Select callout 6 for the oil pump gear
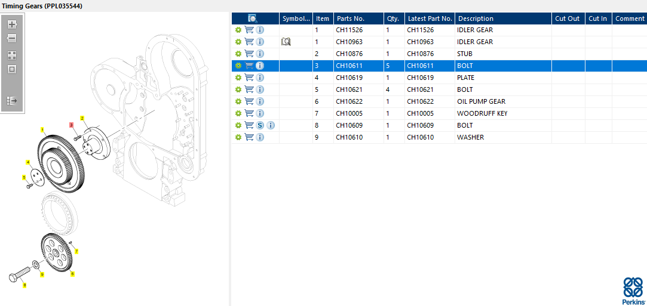647x306 pixels. [73, 273]
